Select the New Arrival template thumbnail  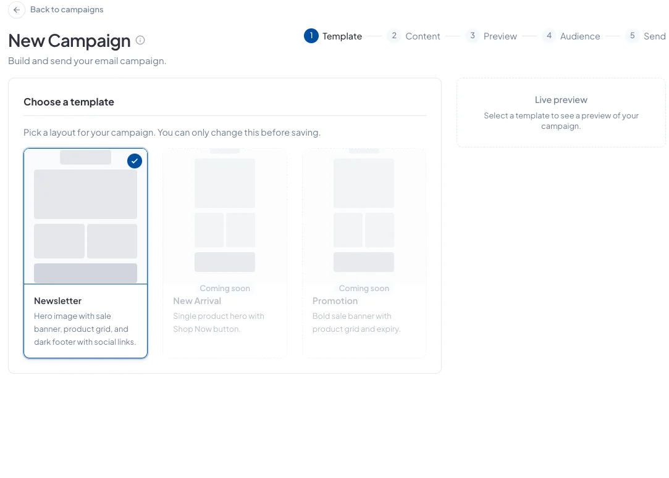click(x=225, y=216)
